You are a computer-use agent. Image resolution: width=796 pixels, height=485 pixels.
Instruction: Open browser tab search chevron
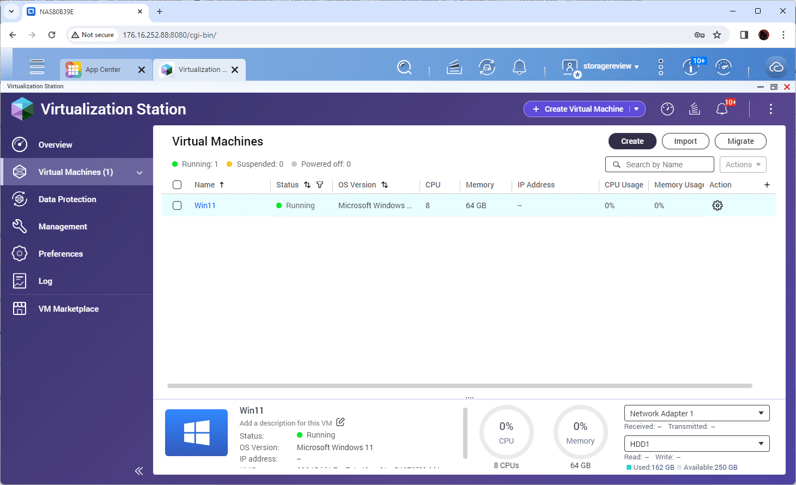point(11,11)
